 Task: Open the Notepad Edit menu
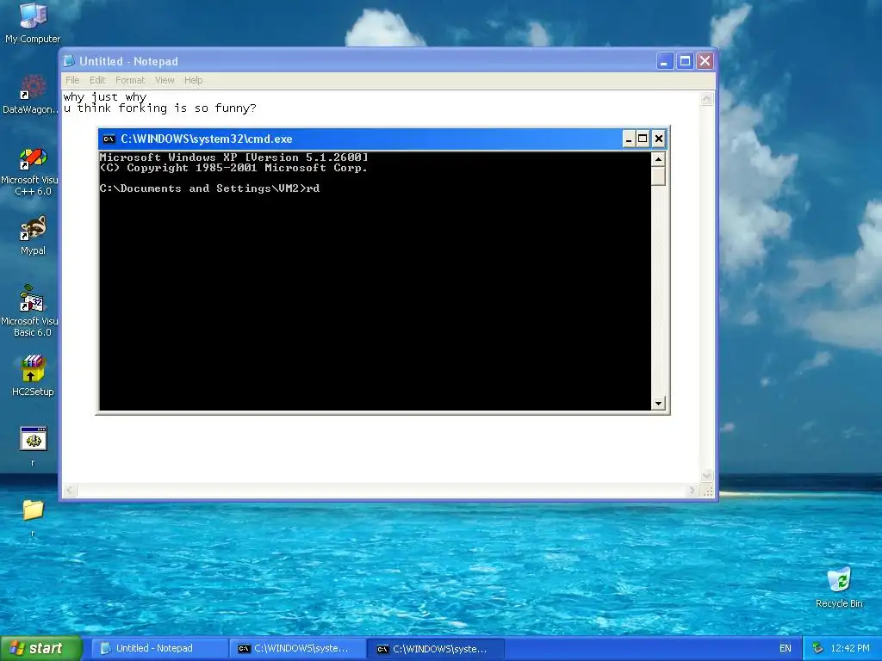(97, 80)
